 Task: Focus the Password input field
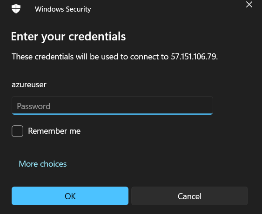tap(112, 105)
